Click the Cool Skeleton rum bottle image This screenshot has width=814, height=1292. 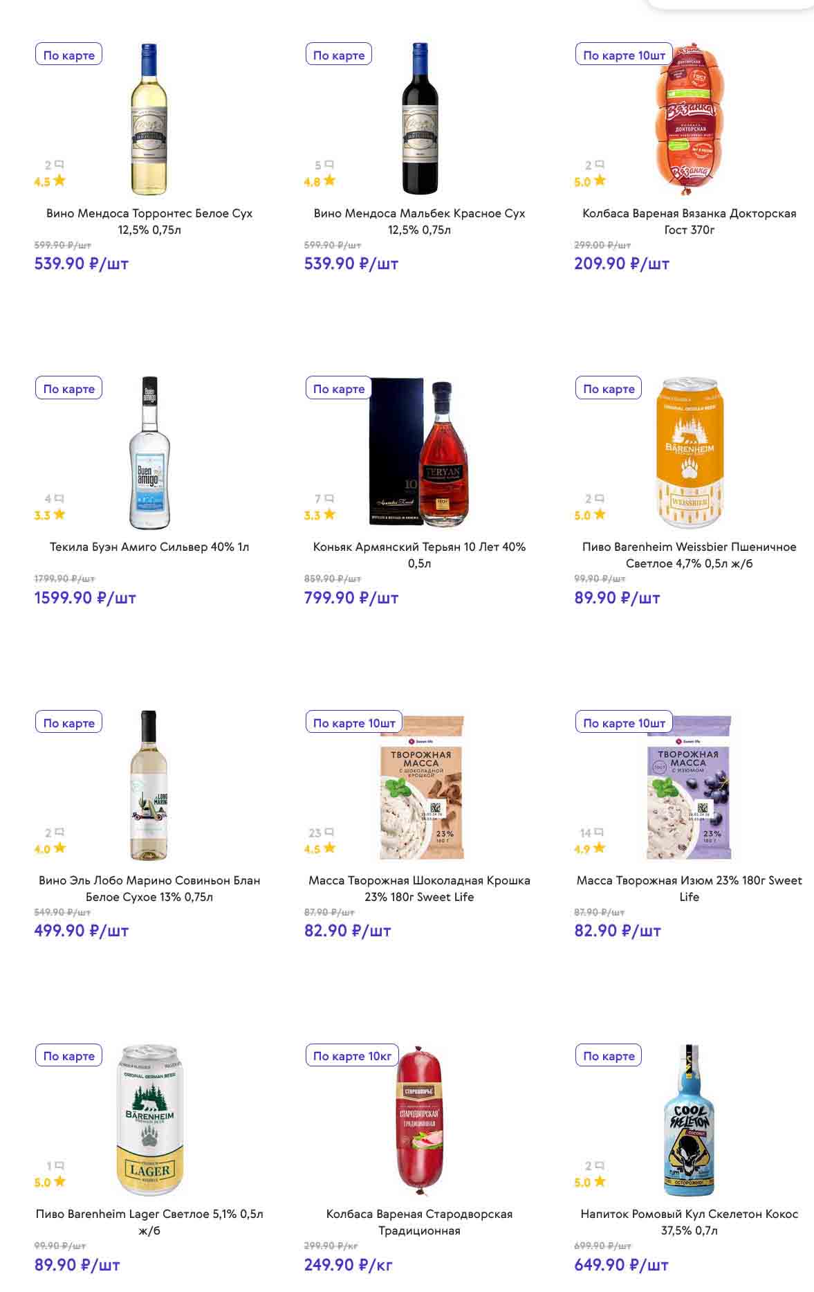tap(689, 1121)
